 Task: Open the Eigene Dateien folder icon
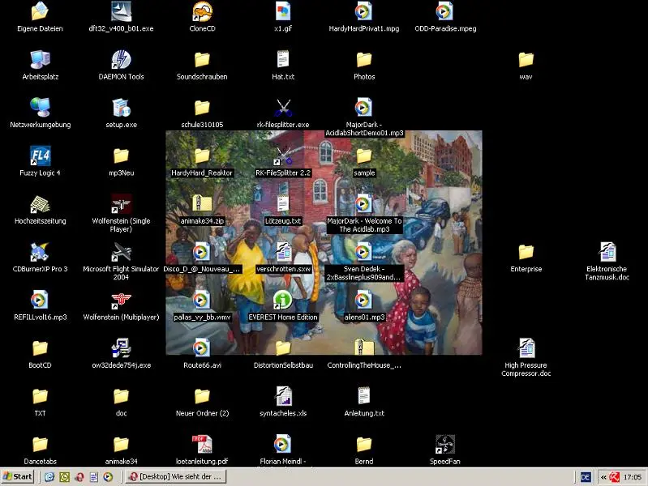pyautogui.click(x=40, y=11)
